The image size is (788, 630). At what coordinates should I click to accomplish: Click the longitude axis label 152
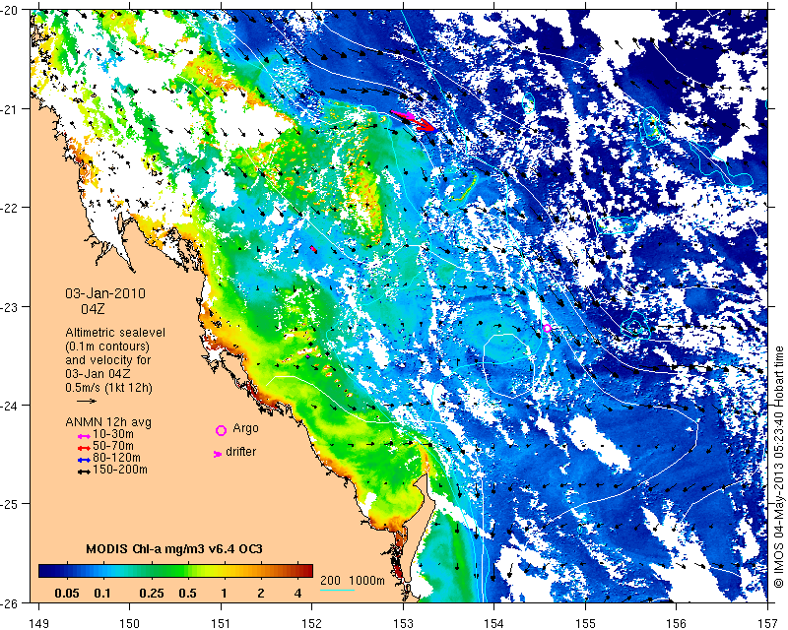[x=311, y=623]
